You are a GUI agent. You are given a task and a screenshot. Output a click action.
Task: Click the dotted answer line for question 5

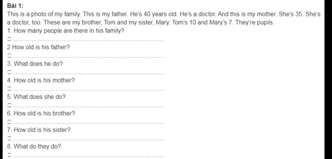pos(88,107)
